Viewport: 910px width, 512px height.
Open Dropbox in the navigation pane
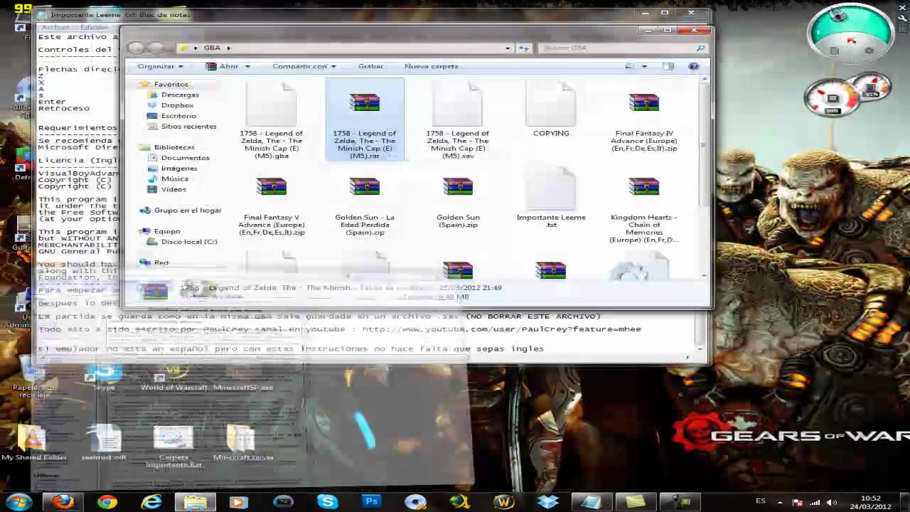point(177,105)
